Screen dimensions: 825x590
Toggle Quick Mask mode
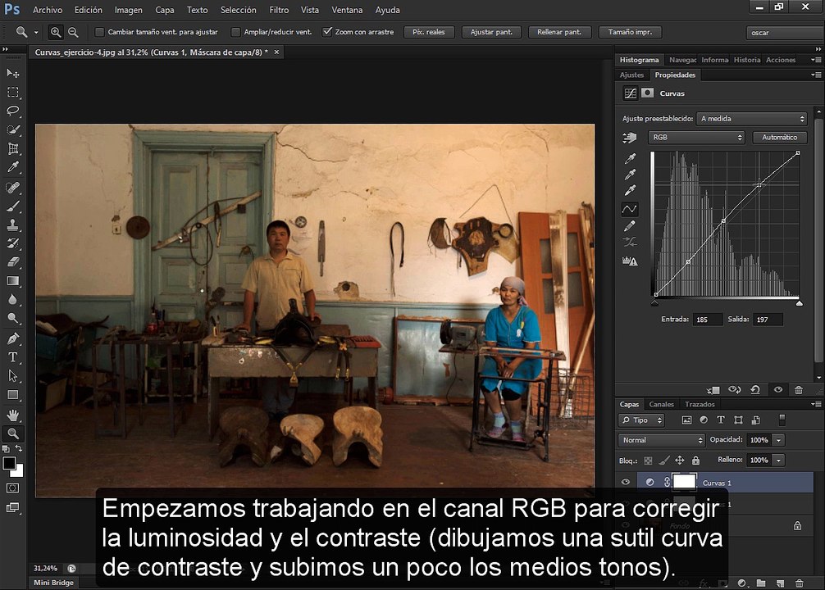pos(12,488)
